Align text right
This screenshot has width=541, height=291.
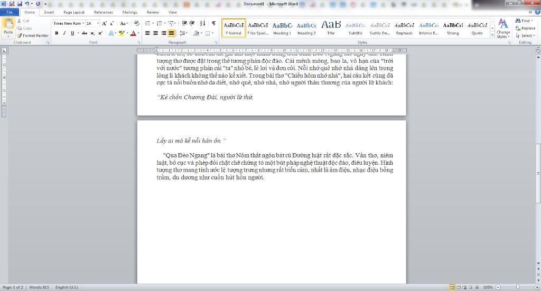pyautogui.click(x=164, y=33)
